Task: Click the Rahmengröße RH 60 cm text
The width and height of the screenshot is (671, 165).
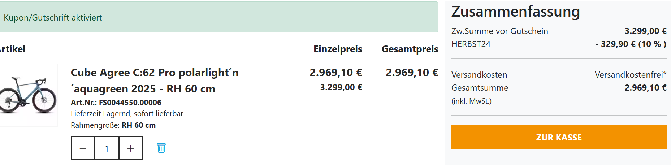Action: click(113, 125)
